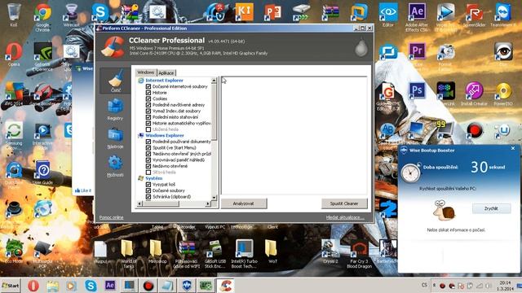Open the Koš recycle bin on desktop
The width and height of the screenshot is (522, 293).
tap(14, 15)
